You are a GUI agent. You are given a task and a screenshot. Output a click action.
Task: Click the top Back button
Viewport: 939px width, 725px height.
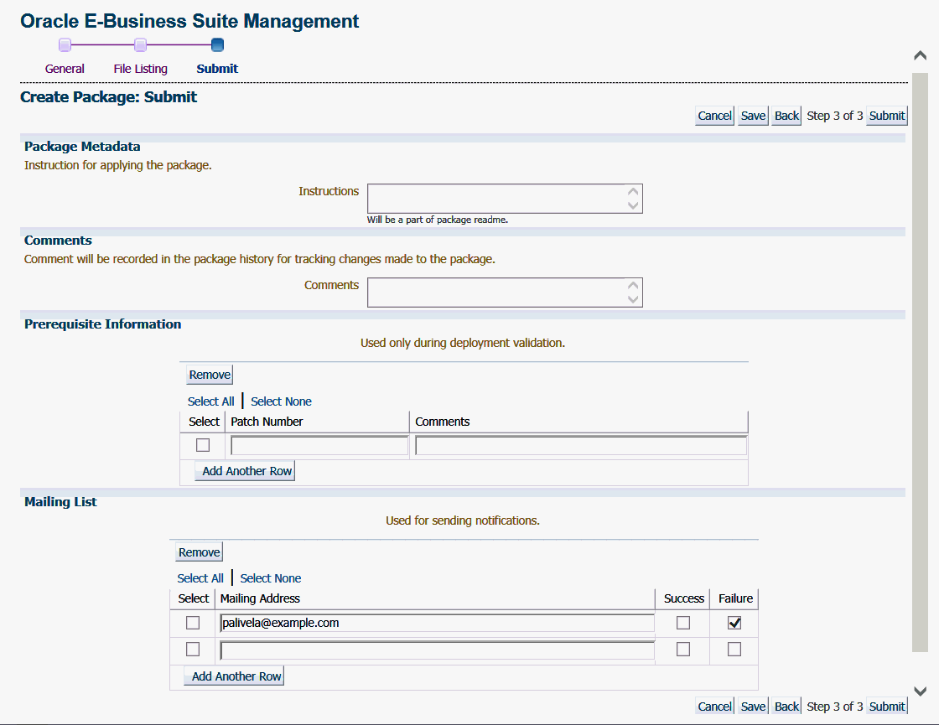pyautogui.click(x=786, y=116)
